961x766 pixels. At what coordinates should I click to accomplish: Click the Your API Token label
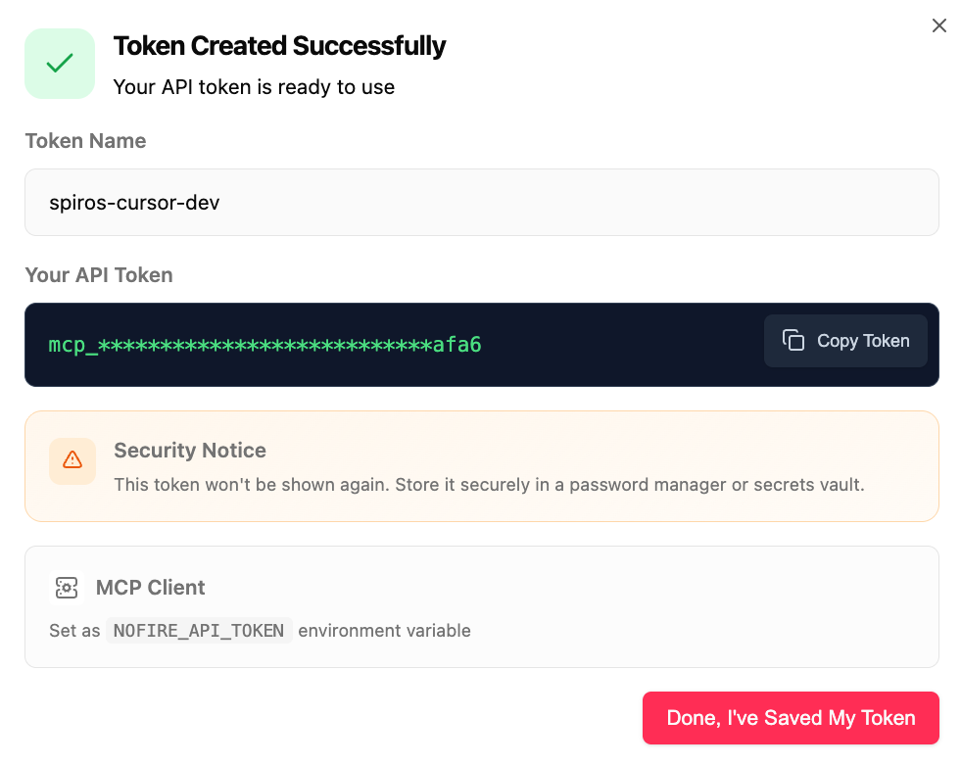point(99,275)
